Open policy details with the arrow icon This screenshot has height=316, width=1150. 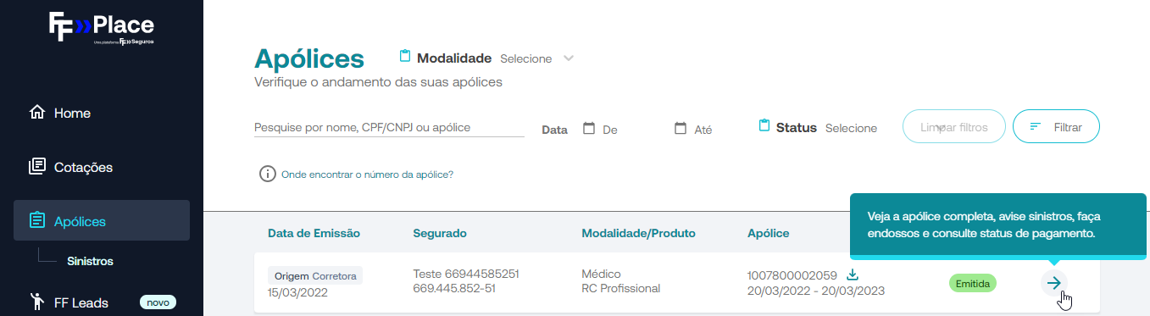click(x=1053, y=283)
